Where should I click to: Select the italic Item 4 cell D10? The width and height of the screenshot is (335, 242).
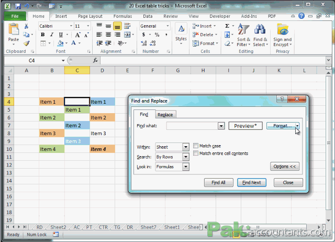(103, 149)
